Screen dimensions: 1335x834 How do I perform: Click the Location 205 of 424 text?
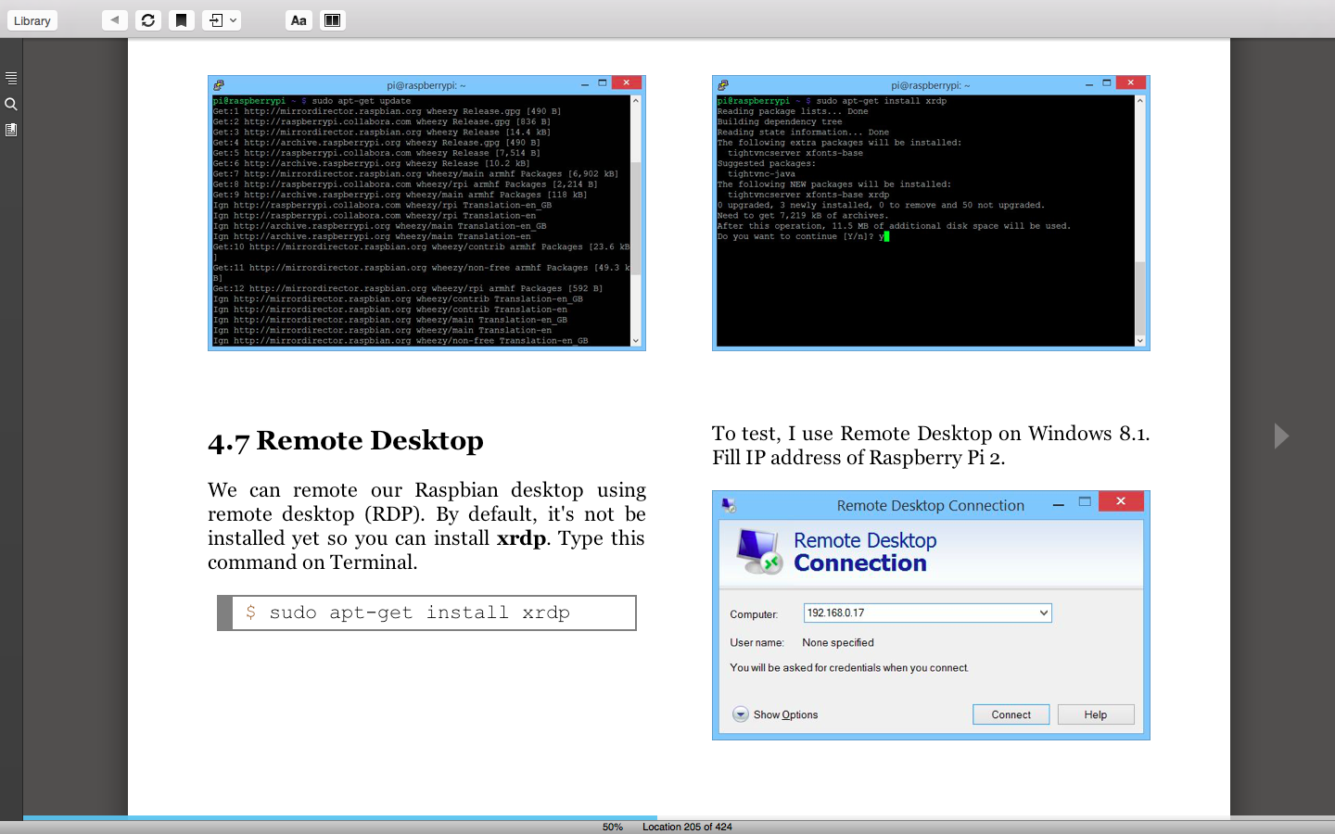pyautogui.click(x=687, y=827)
